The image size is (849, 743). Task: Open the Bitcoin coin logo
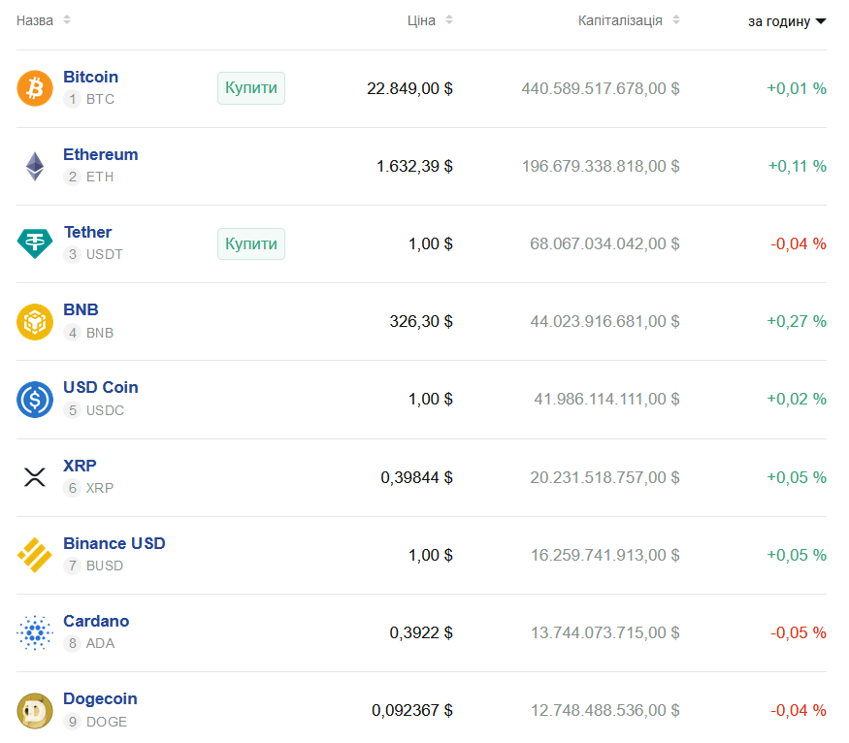(35, 88)
